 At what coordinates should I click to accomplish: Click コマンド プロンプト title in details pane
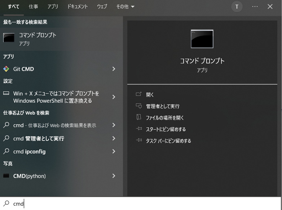tap(202, 61)
